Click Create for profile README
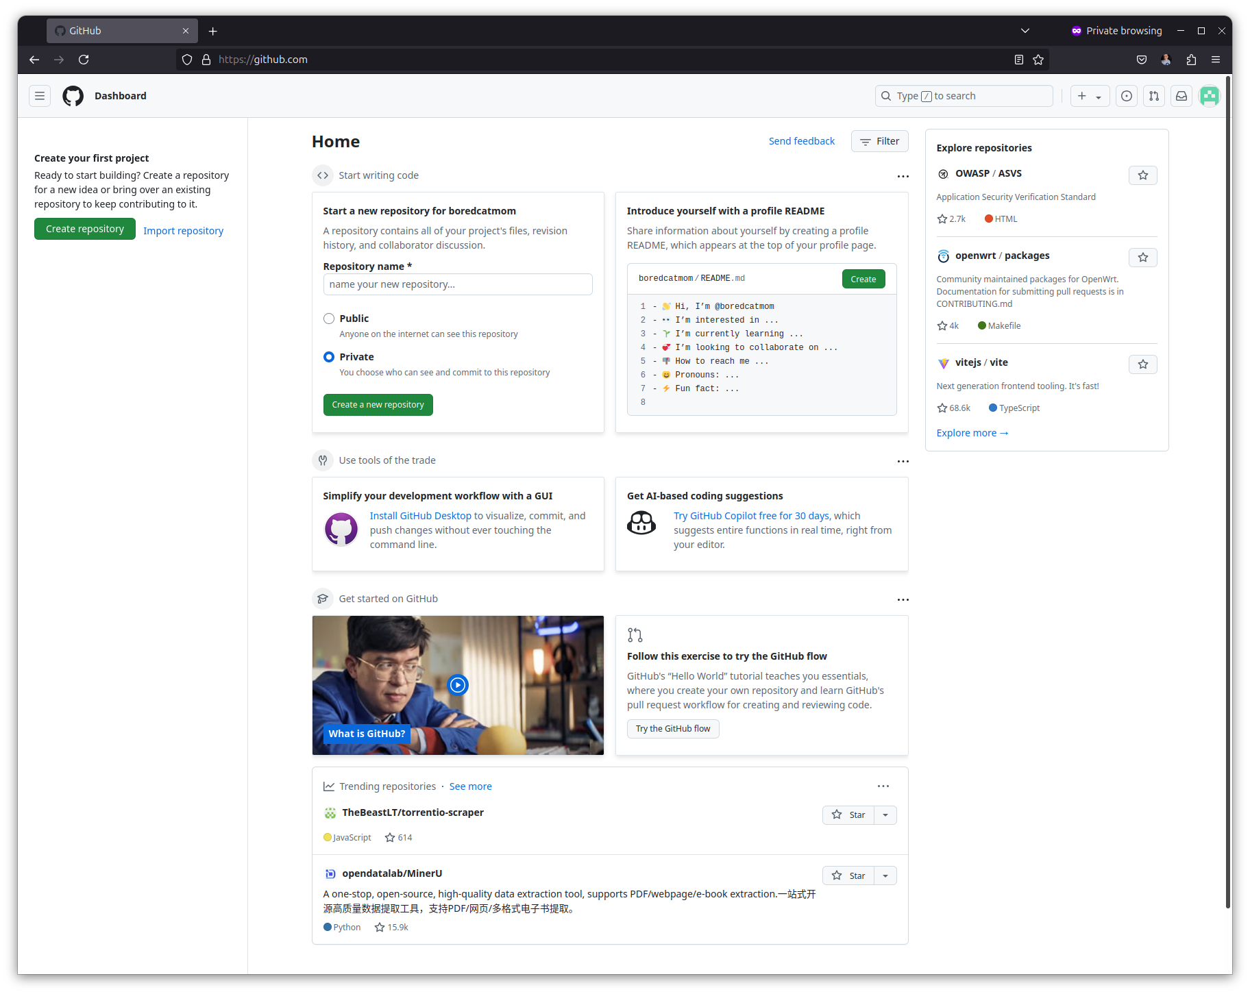Screen dimensions: 1250x994 863,279
